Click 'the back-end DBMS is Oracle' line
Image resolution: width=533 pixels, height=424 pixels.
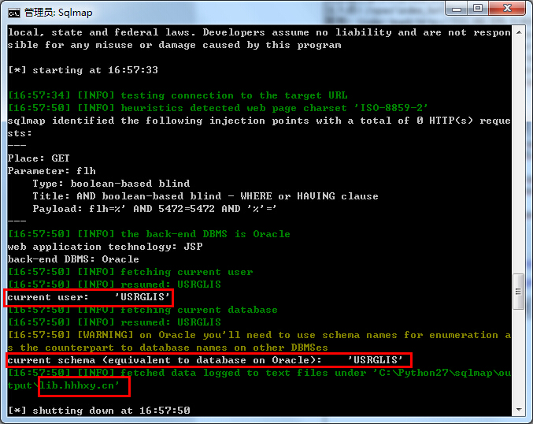[149, 234]
